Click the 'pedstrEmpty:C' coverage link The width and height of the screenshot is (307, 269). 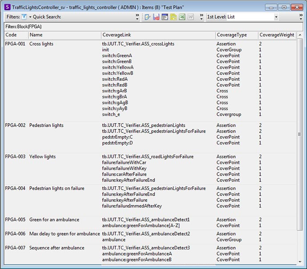click(x=117, y=137)
